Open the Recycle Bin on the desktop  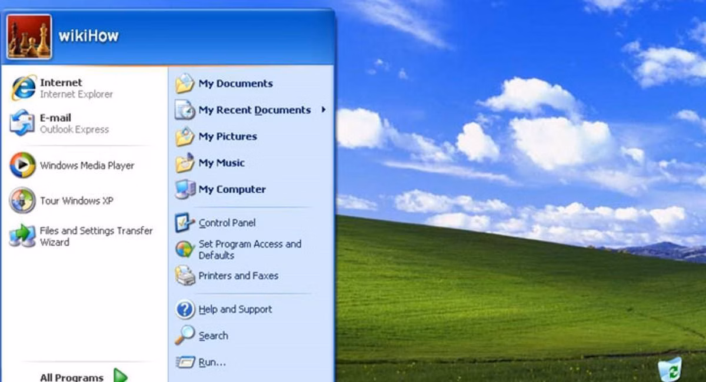click(x=670, y=370)
